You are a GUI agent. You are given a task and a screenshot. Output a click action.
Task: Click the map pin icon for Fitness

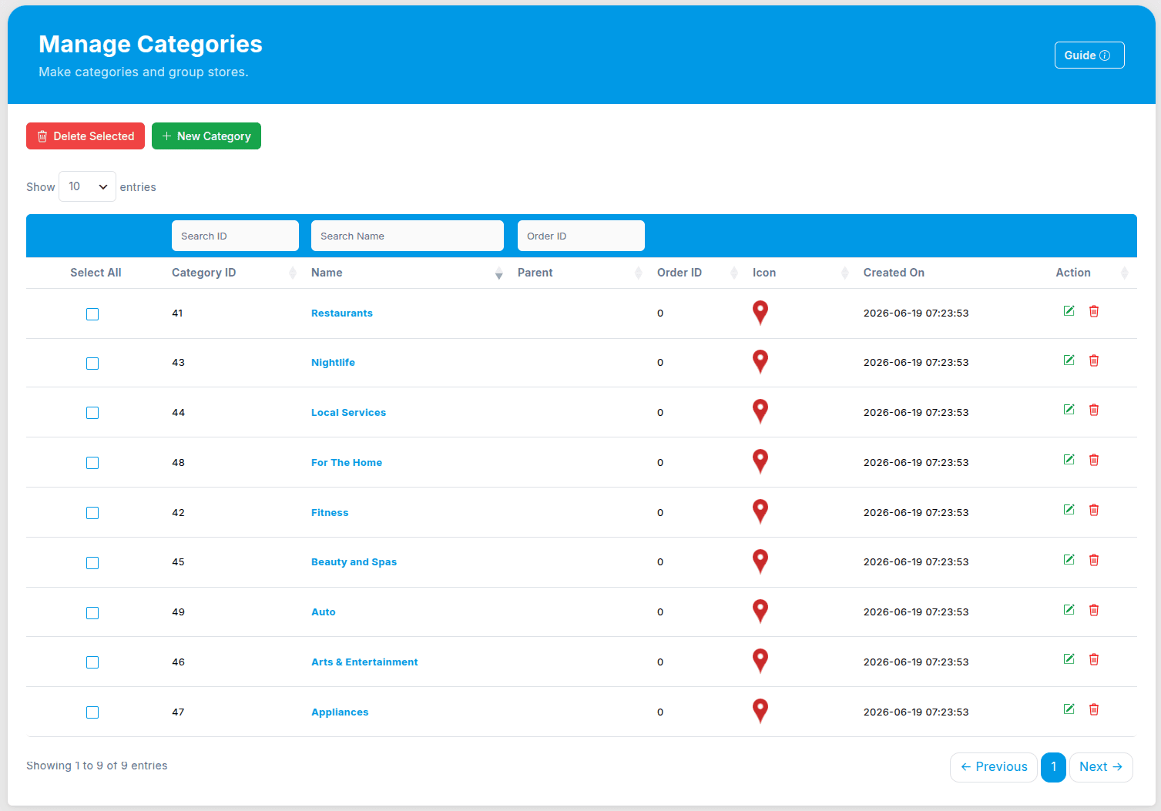pyautogui.click(x=760, y=511)
